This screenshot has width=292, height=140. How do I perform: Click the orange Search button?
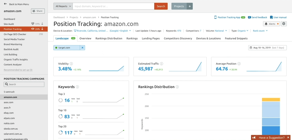(161, 6)
